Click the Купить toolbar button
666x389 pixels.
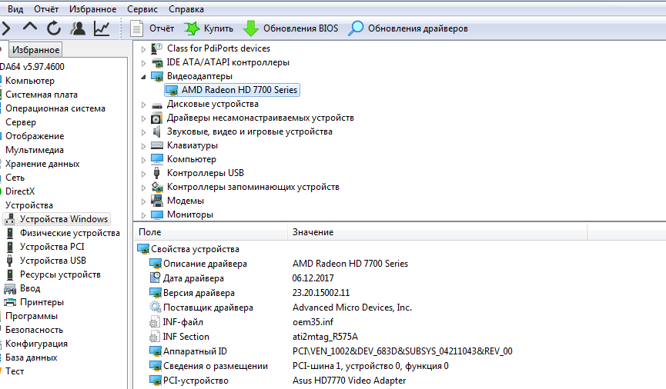(209, 28)
